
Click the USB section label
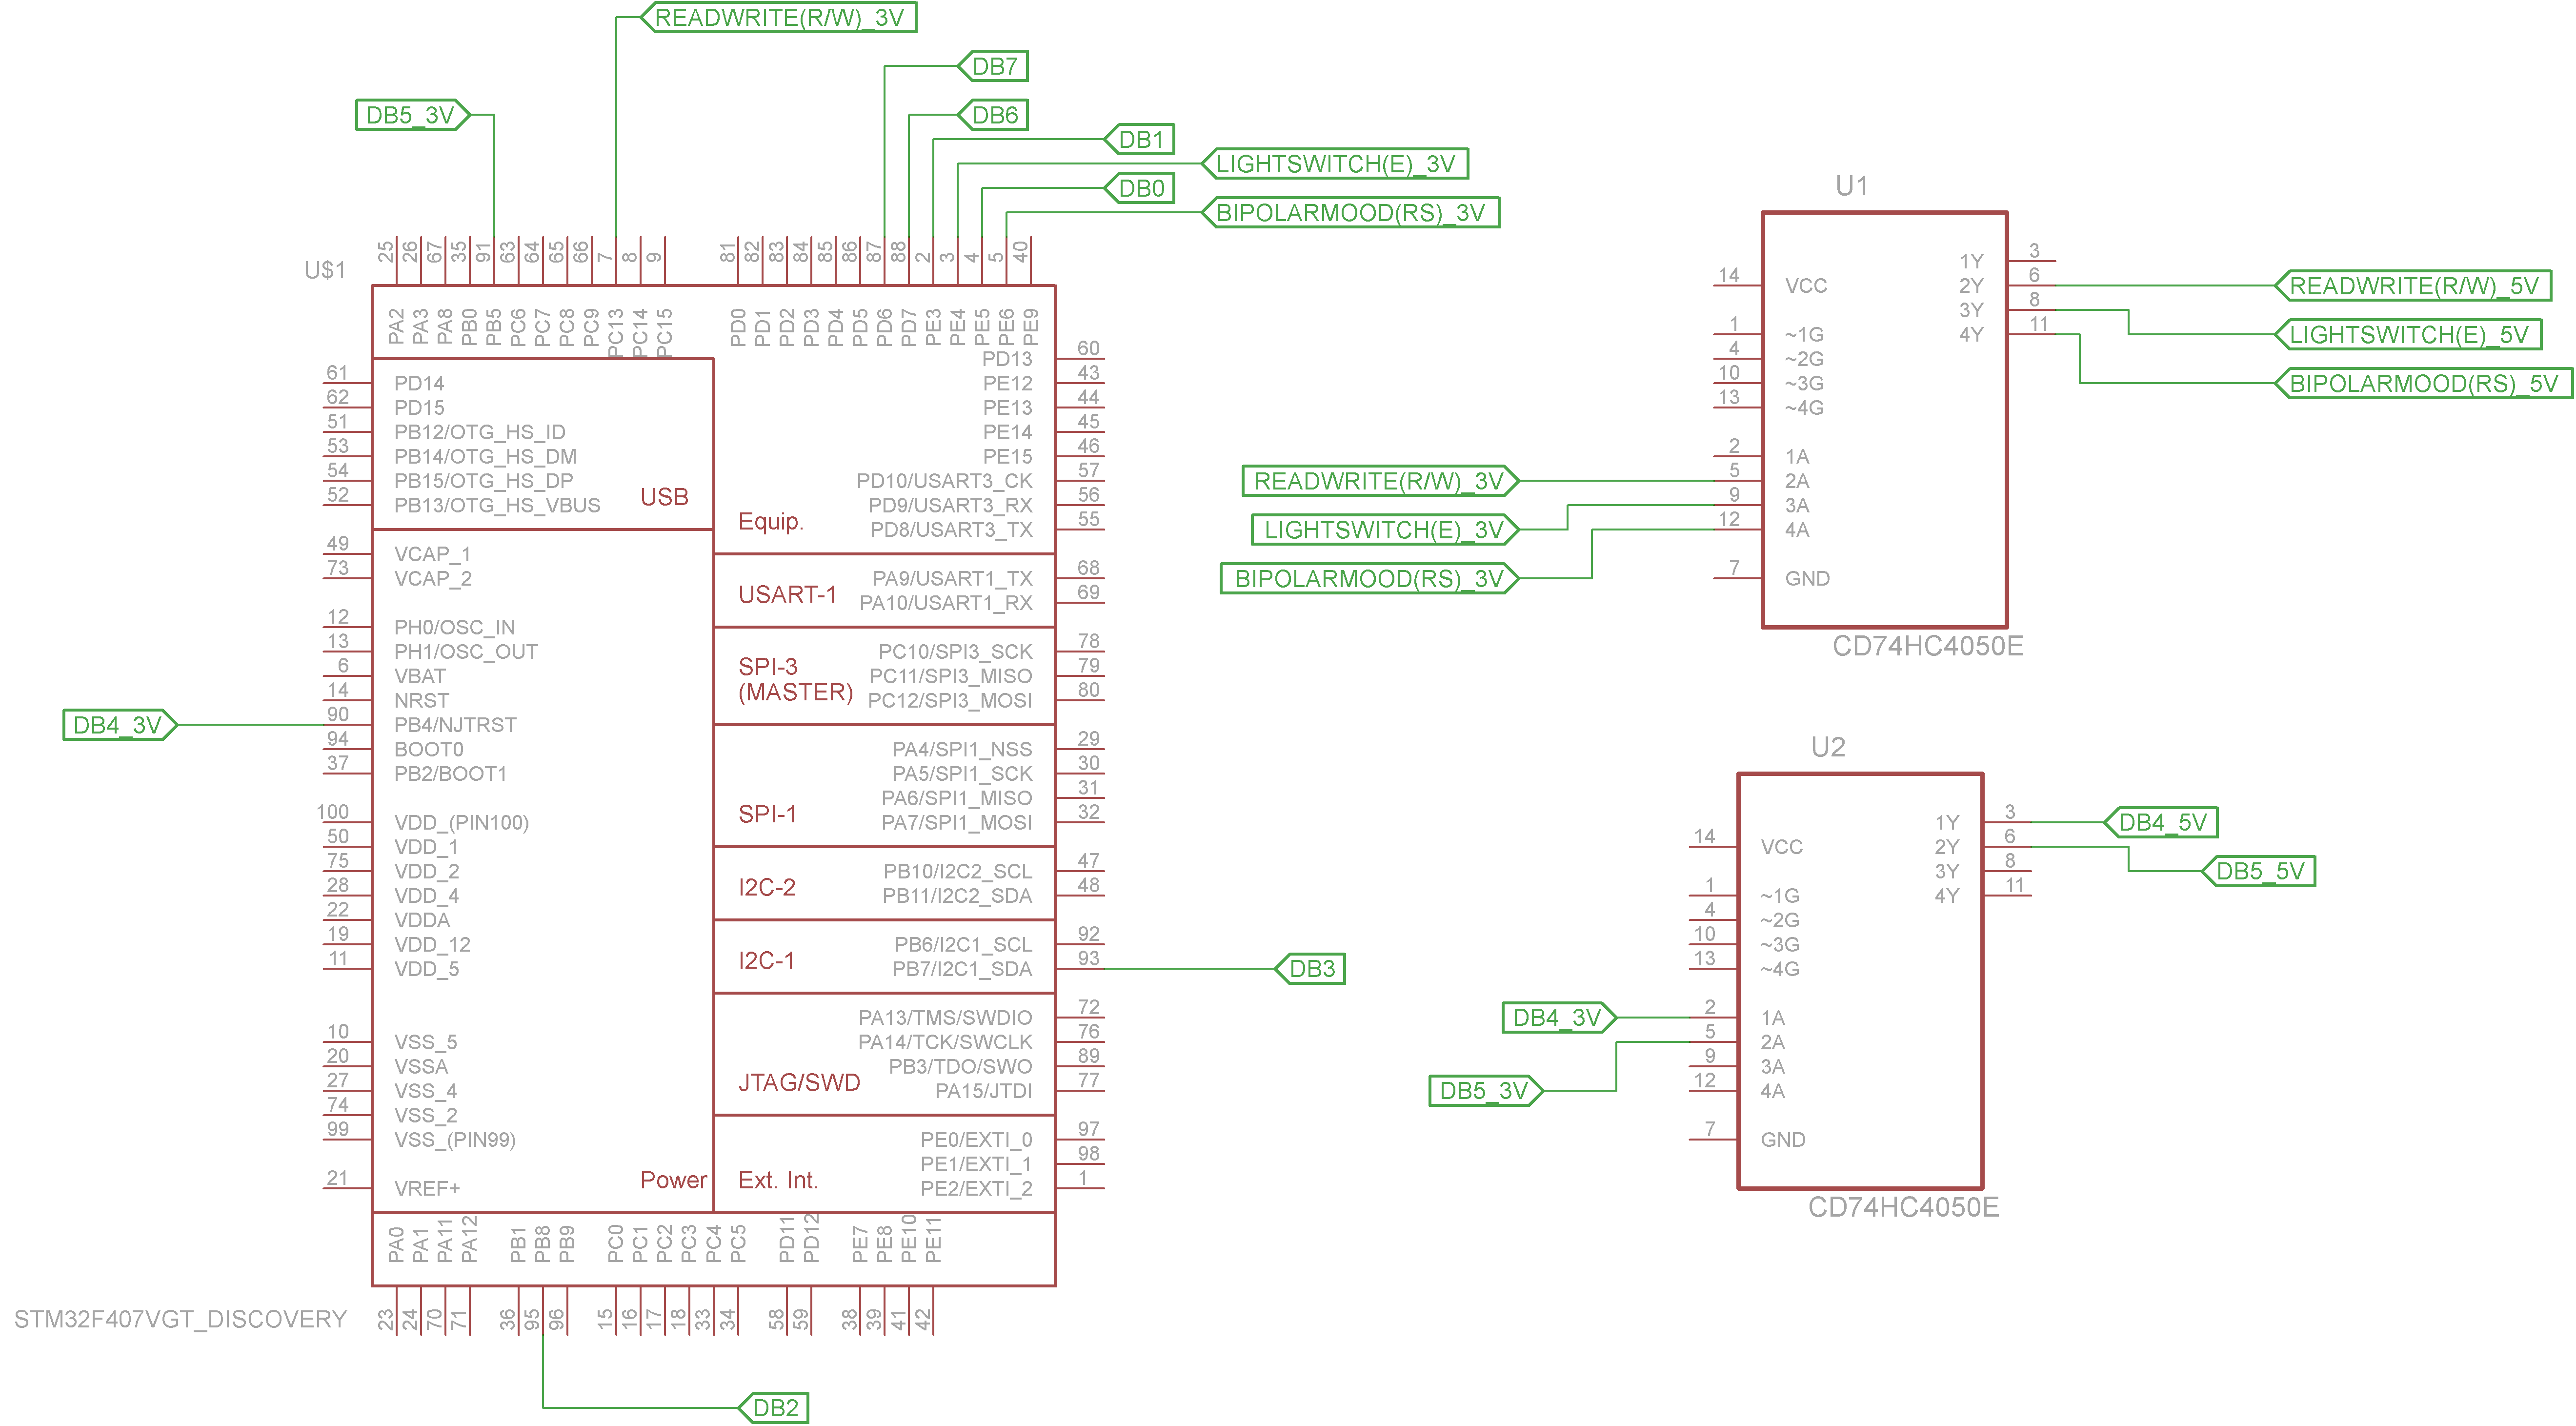[664, 497]
